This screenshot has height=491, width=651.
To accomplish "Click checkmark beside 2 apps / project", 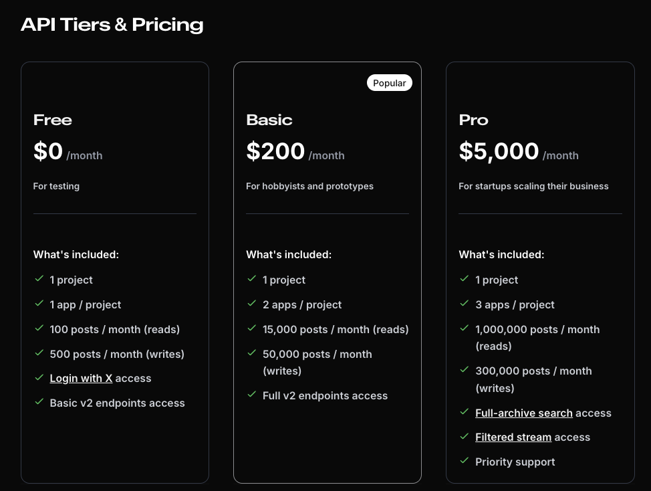I will (x=252, y=304).
